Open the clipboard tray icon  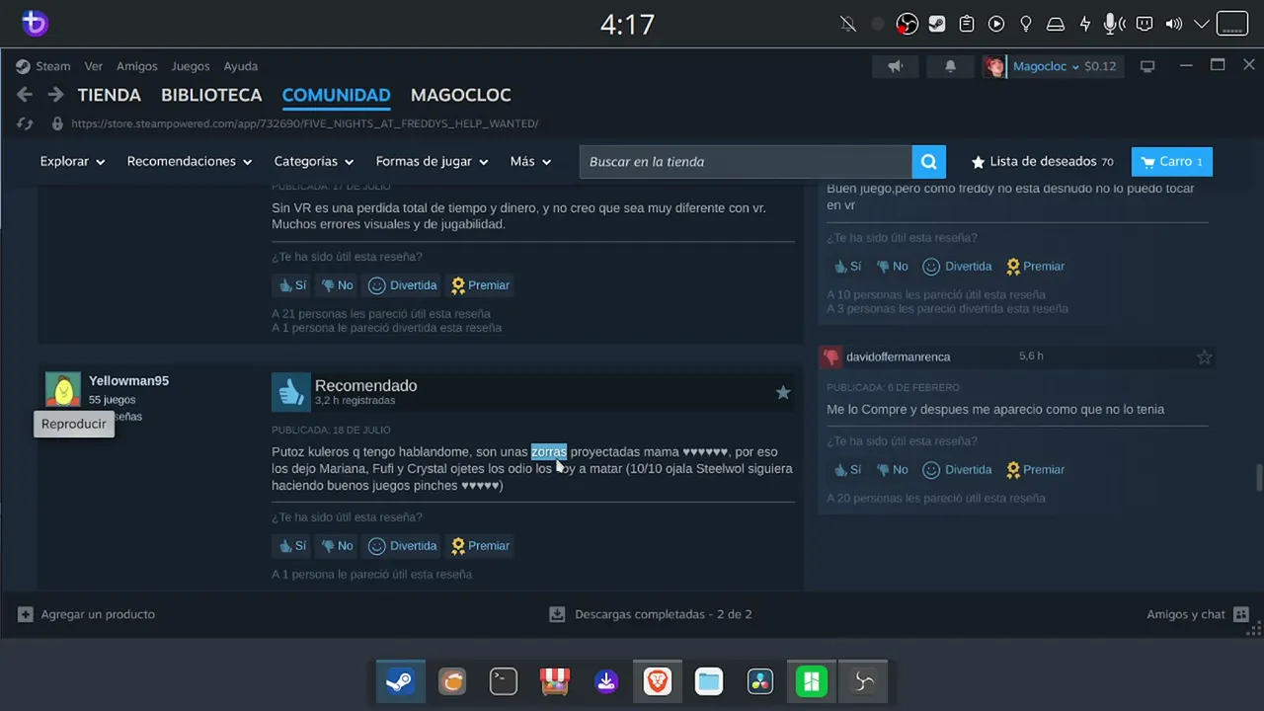tap(967, 24)
